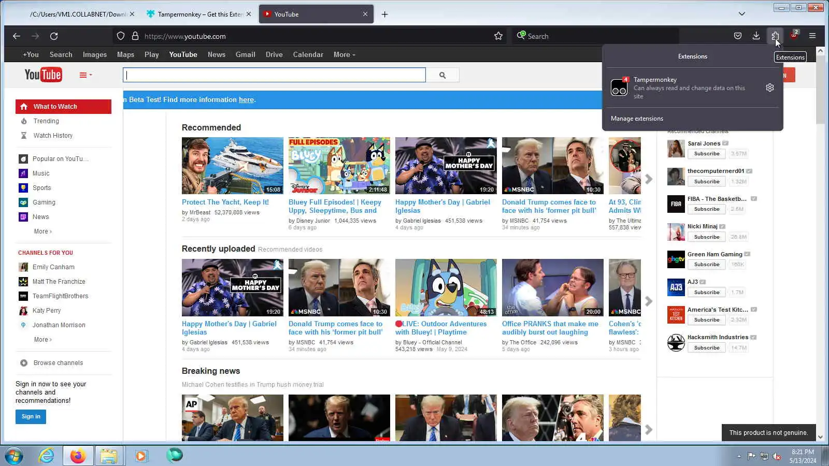829x466 pixels.
Task: Open the Firefox downloads icon
Action: [756, 36]
